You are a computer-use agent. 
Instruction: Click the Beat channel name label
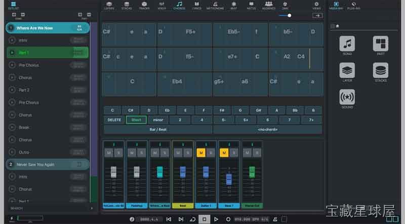coord(183,206)
